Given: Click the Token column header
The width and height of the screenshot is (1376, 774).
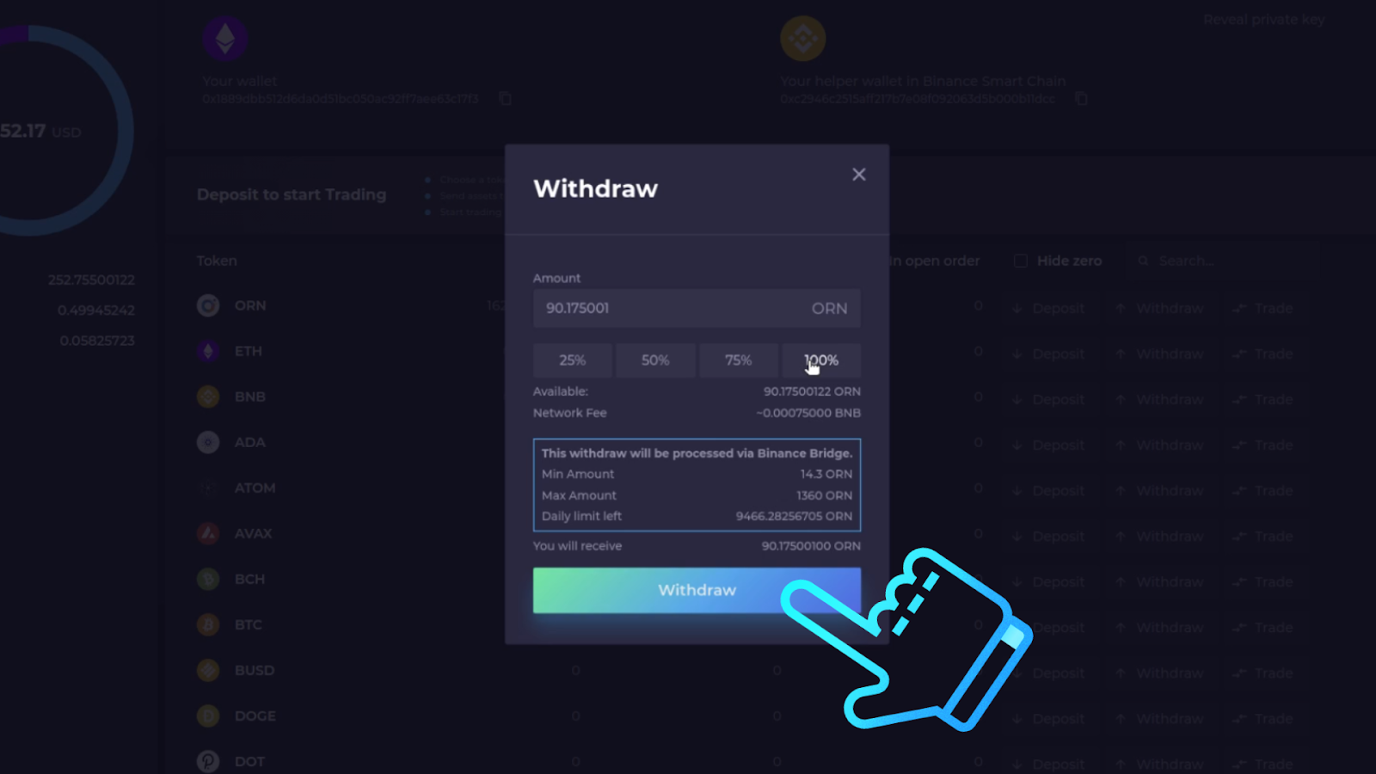Looking at the screenshot, I should pyautogui.click(x=217, y=261).
